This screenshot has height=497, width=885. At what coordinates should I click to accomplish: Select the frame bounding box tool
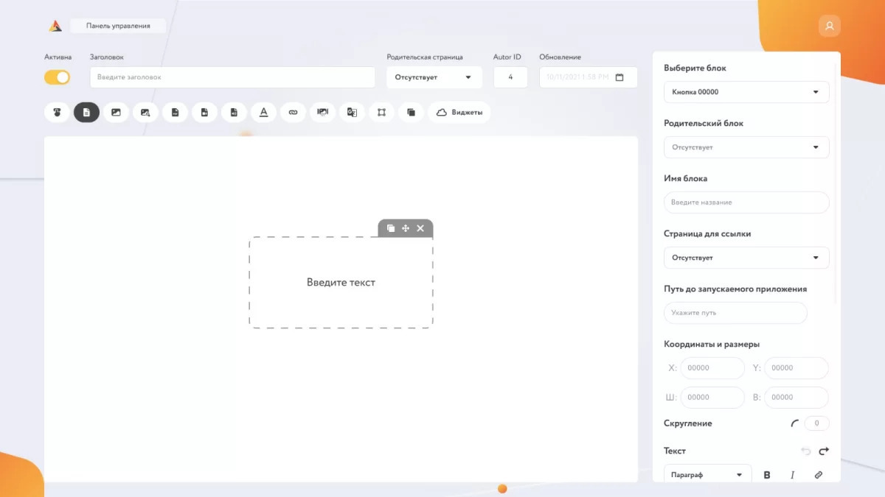click(x=381, y=113)
